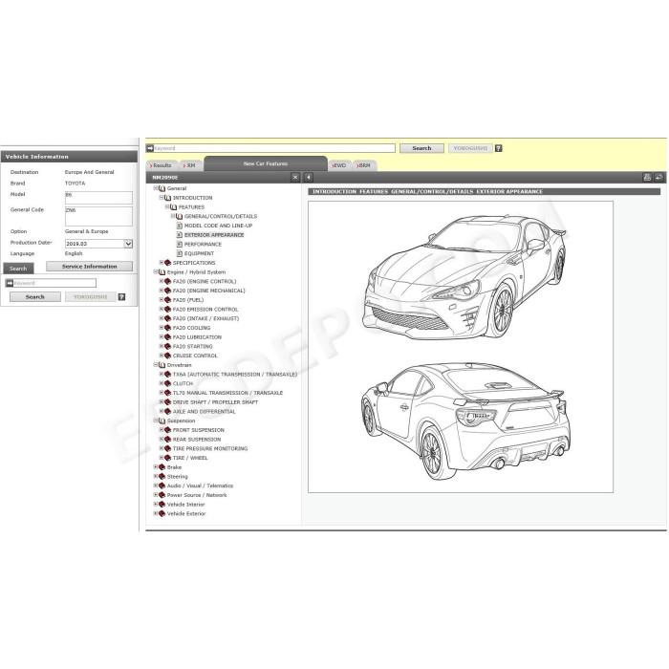Open the Search tab in Vehicle Information
The height and width of the screenshot is (669, 669).
pyautogui.click(x=18, y=269)
